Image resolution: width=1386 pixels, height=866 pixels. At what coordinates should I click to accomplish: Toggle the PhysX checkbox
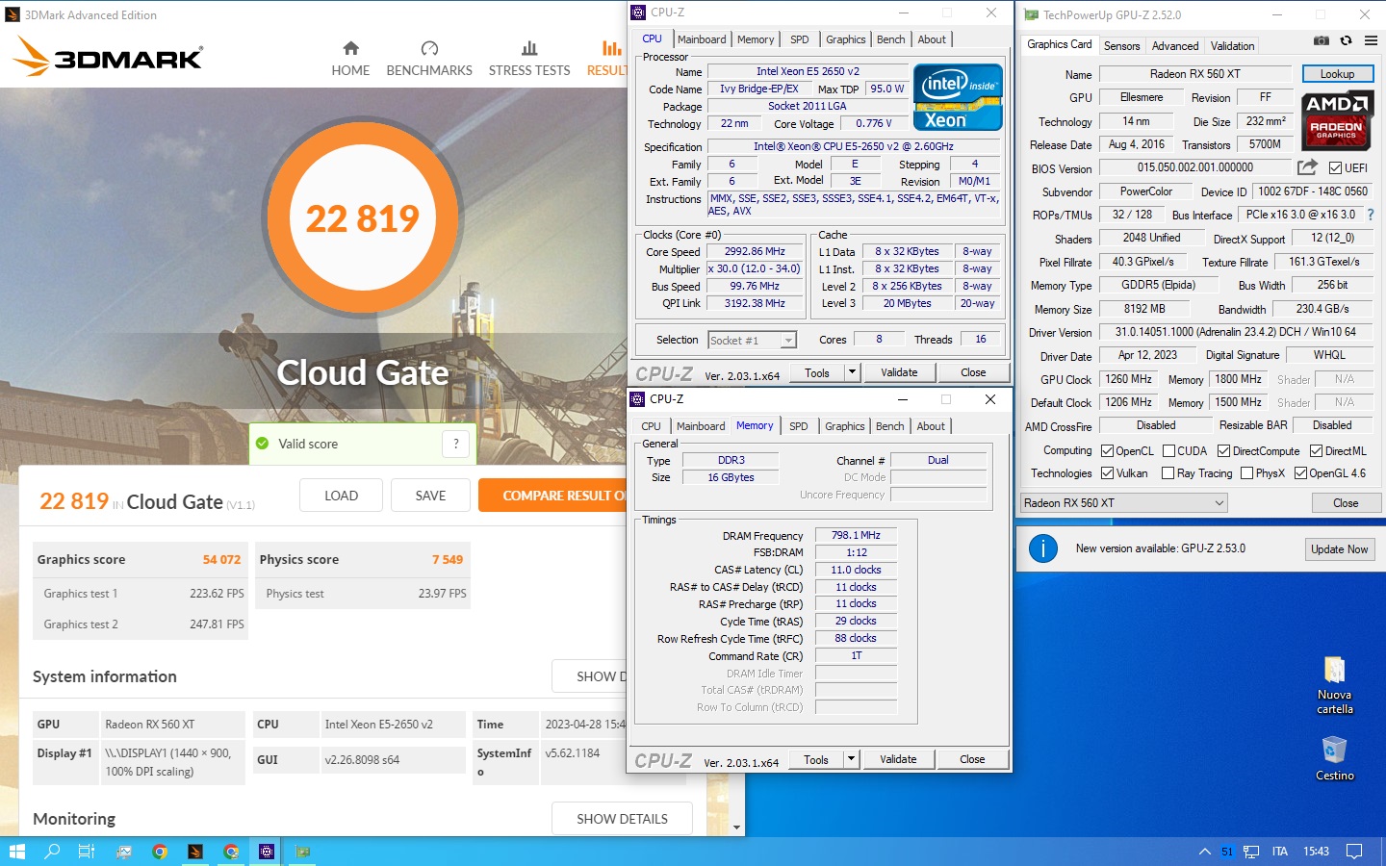pyautogui.click(x=1246, y=473)
